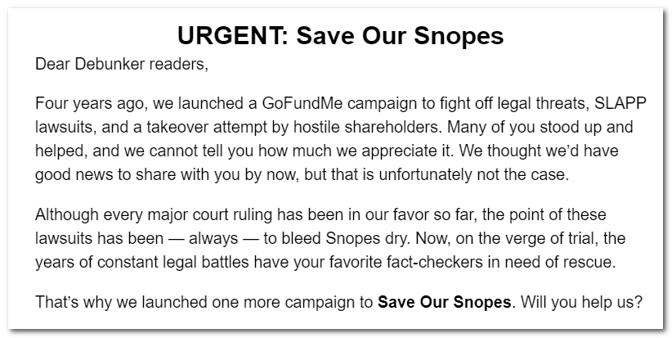672x338 pixels.
Task: Click the "URGENT: Save Our Snopes" heading
Action: (340, 36)
